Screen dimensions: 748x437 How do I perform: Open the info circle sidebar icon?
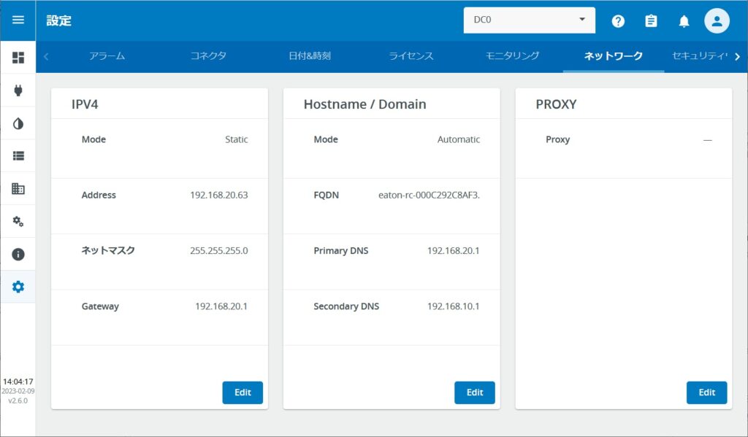tap(18, 255)
